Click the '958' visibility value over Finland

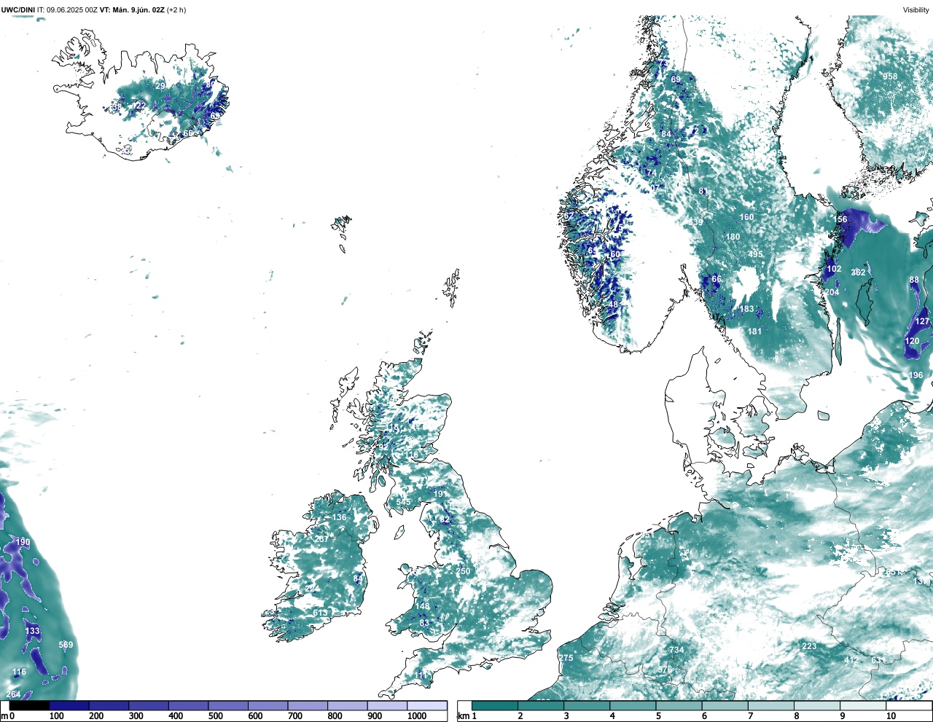tap(890, 76)
